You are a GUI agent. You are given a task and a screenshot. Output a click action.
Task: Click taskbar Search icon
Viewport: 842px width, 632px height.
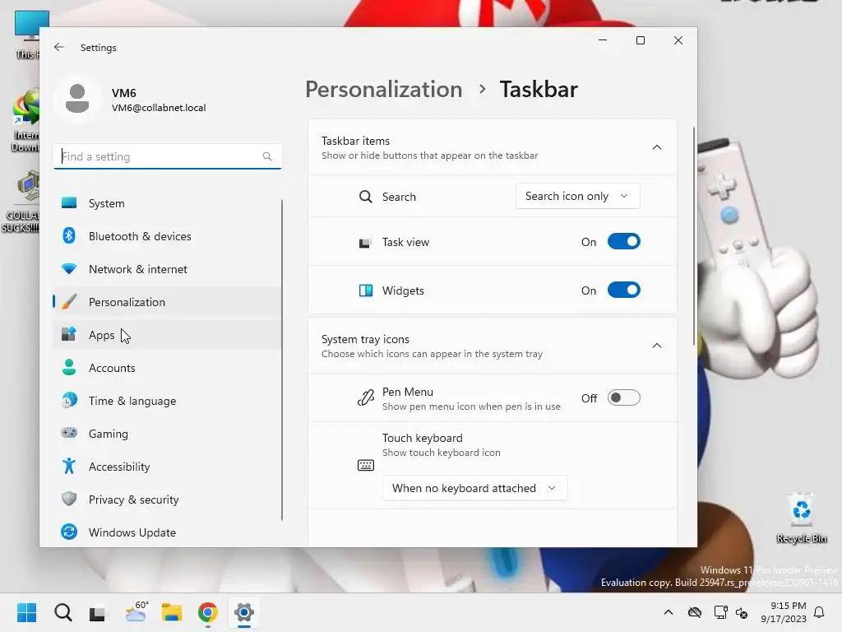(x=62, y=612)
